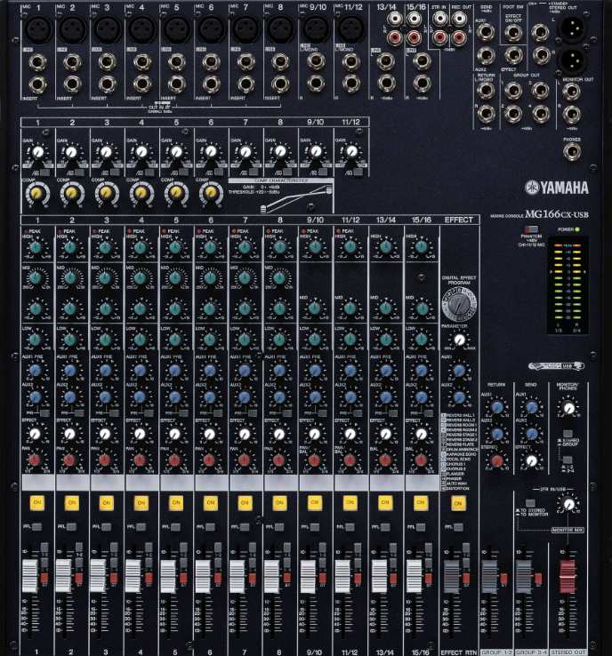Toggle the channel 15/16 ON button
612x656 pixels.
[420, 502]
